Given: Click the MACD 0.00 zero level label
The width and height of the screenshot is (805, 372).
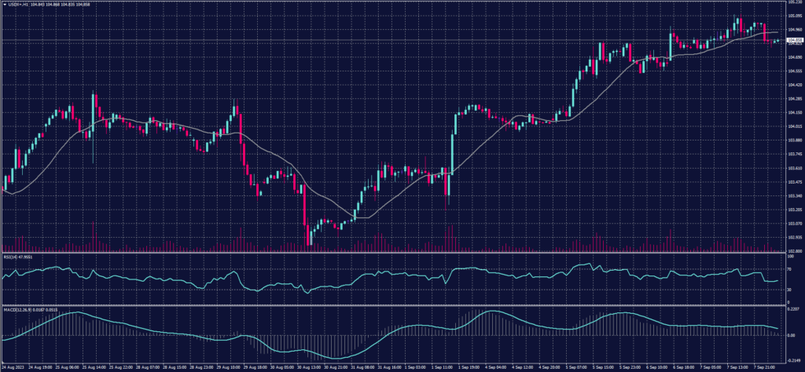Looking at the screenshot, I should pyautogui.click(x=792, y=336).
